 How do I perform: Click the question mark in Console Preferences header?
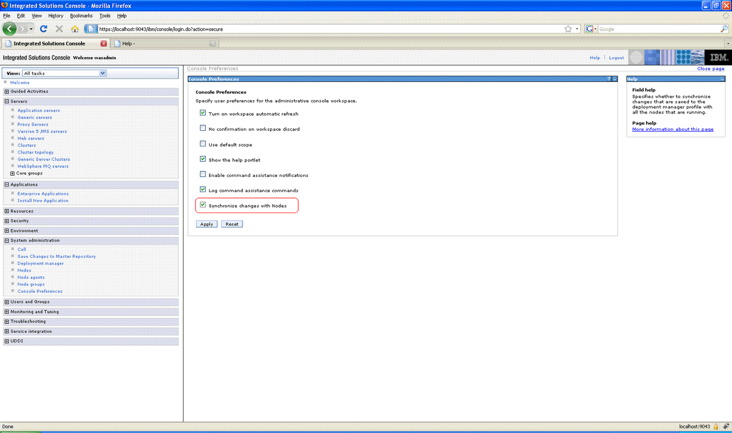click(x=609, y=79)
